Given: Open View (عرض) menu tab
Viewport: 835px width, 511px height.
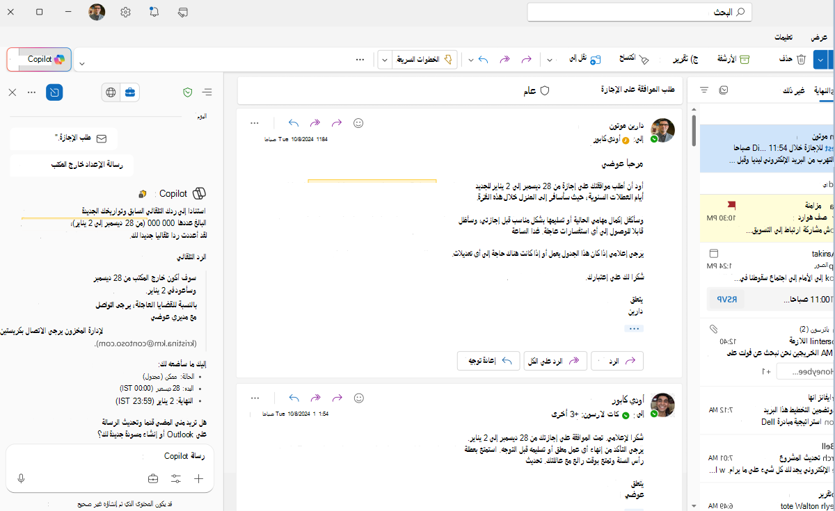Looking at the screenshot, I should [818, 37].
